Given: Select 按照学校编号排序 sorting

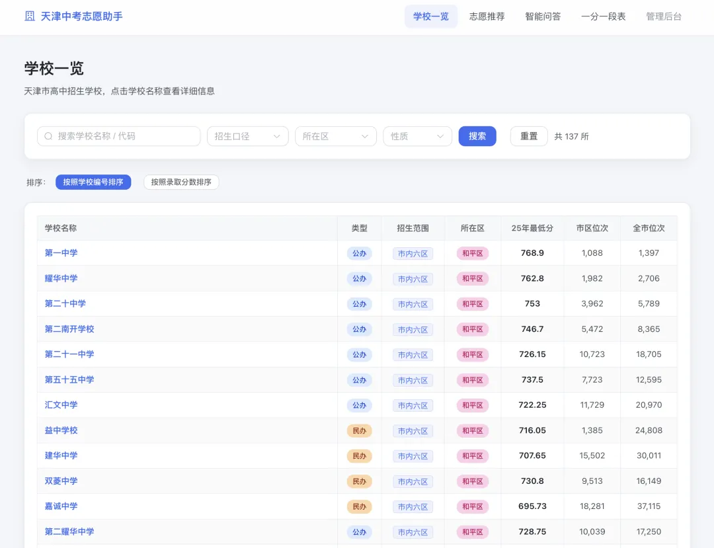Looking at the screenshot, I should pyautogui.click(x=93, y=182).
